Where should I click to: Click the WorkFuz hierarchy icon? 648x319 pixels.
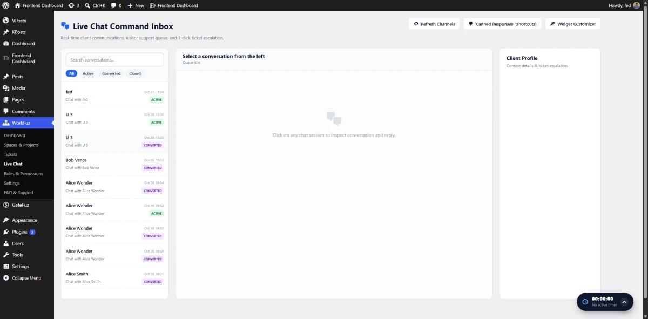point(6,123)
